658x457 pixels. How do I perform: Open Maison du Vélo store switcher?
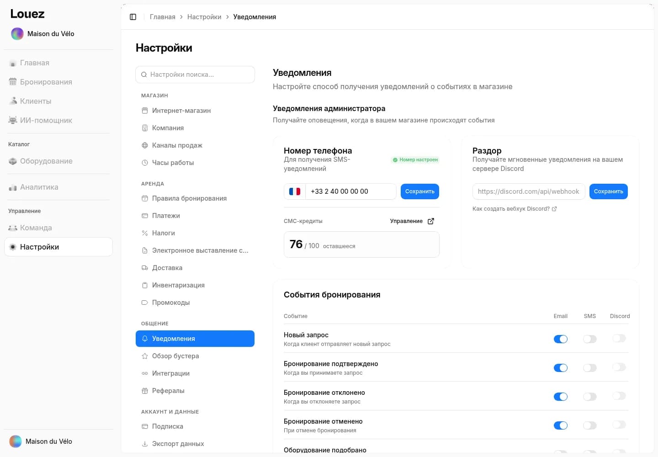pyautogui.click(x=42, y=34)
